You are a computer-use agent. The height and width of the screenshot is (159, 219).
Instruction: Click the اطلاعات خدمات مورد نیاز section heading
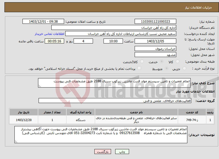[195, 91]
